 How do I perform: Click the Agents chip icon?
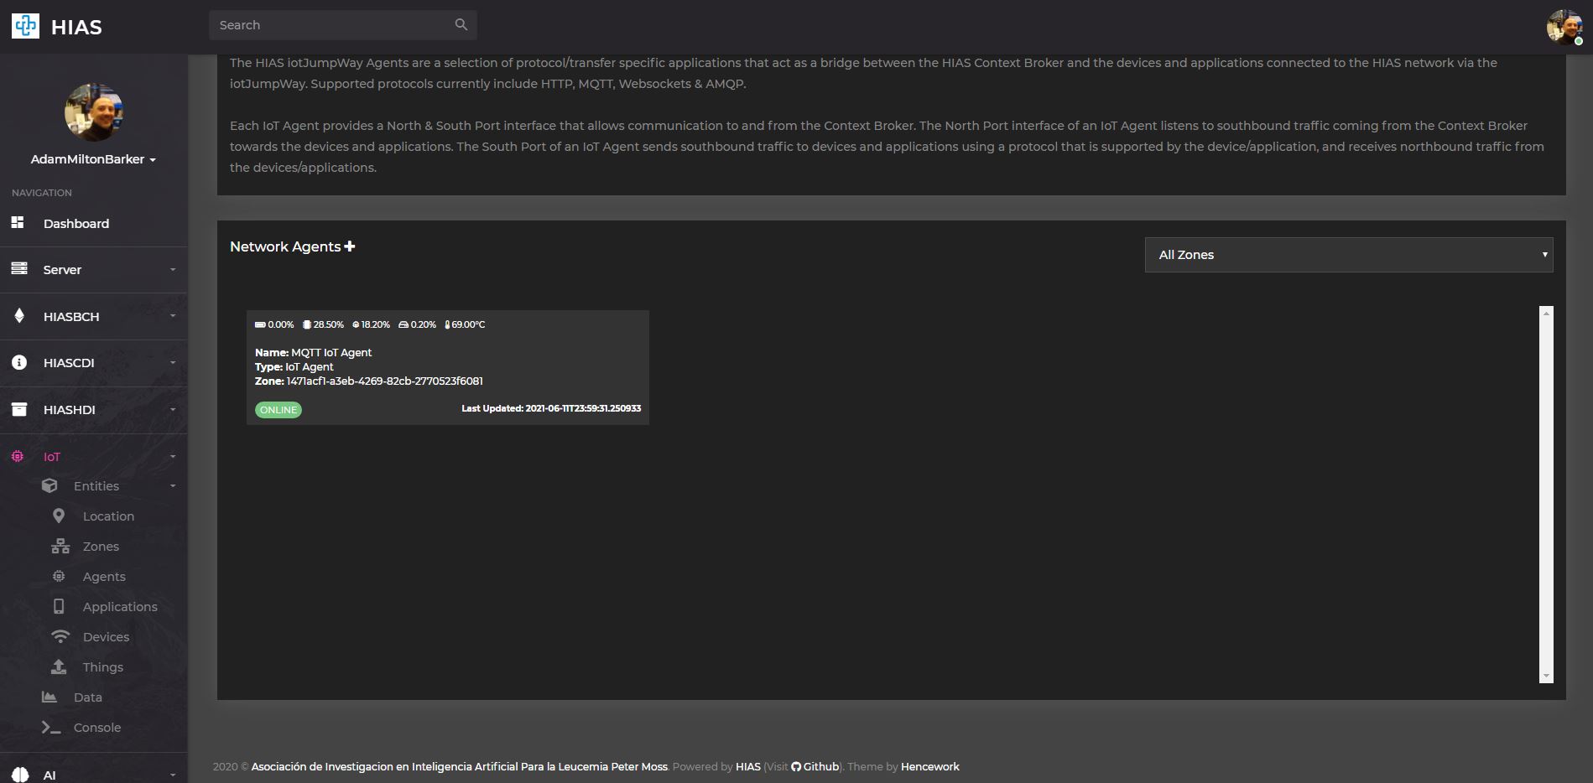click(x=59, y=576)
